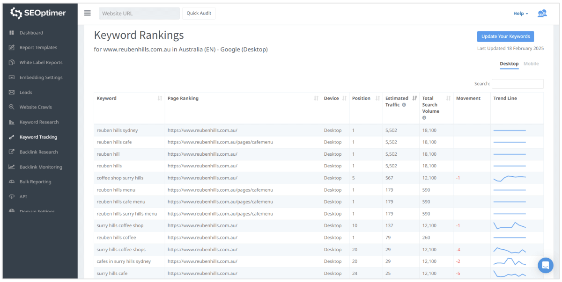Click the '-2' movement value
This screenshot has height=282, width=562.
[458, 261]
